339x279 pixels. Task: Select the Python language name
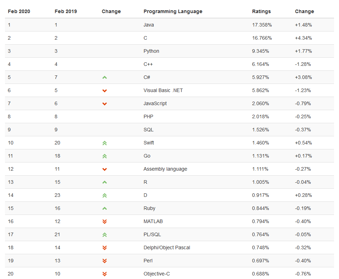coord(151,51)
